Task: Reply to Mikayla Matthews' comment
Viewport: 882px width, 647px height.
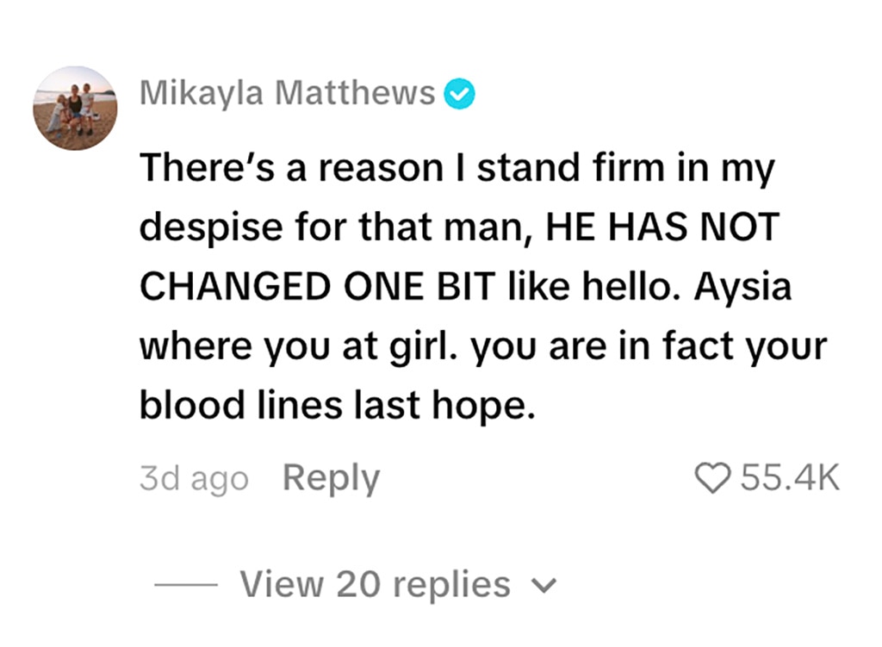Action: [331, 478]
